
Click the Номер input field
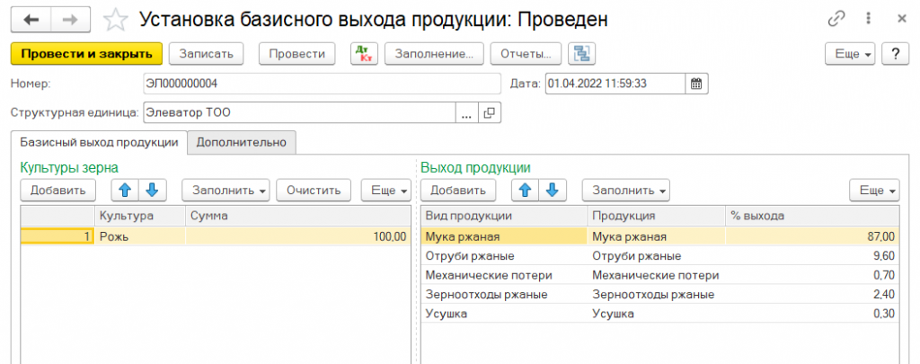point(320,84)
